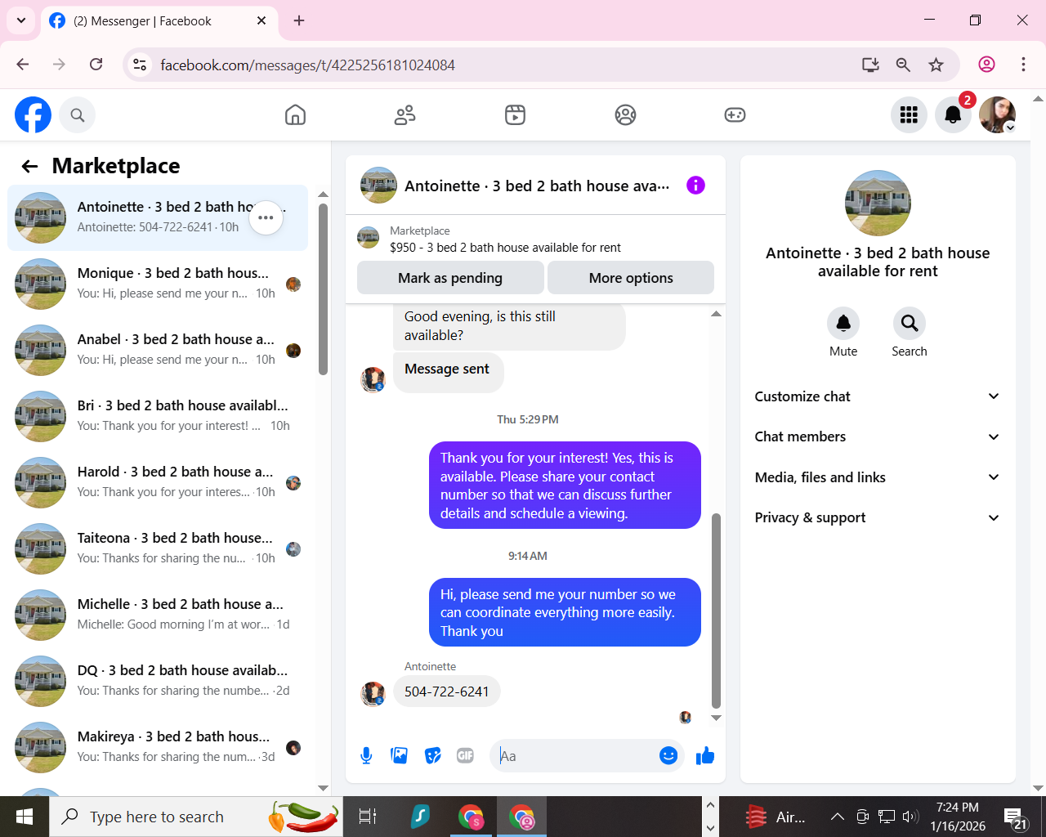This screenshot has height=837, width=1046.
Task: Toggle the conversation information panel
Action: coord(695,186)
